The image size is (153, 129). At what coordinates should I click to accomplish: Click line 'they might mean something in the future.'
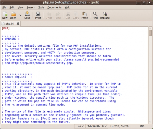[36, 122]
